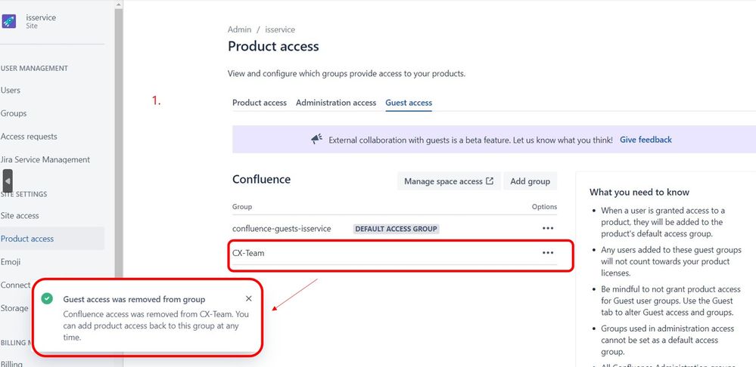Click the isservice rocket site icon
Viewport: 756px width, 367px height.
pyautogui.click(x=9, y=21)
